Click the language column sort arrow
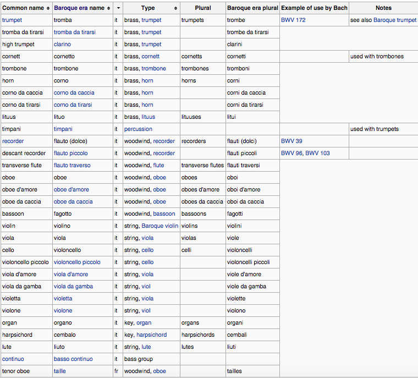This screenshot has height=378, width=418. click(118, 8)
